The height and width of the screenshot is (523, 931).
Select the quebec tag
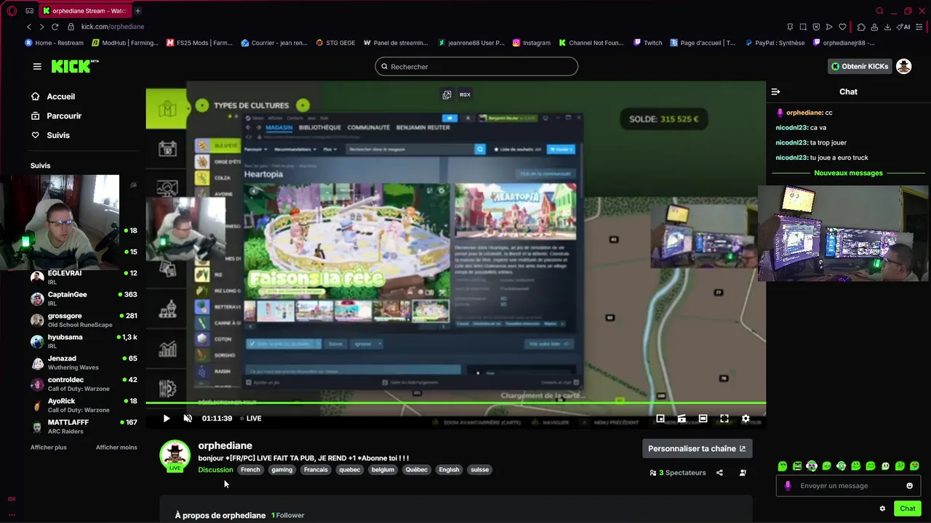click(350, 470)
